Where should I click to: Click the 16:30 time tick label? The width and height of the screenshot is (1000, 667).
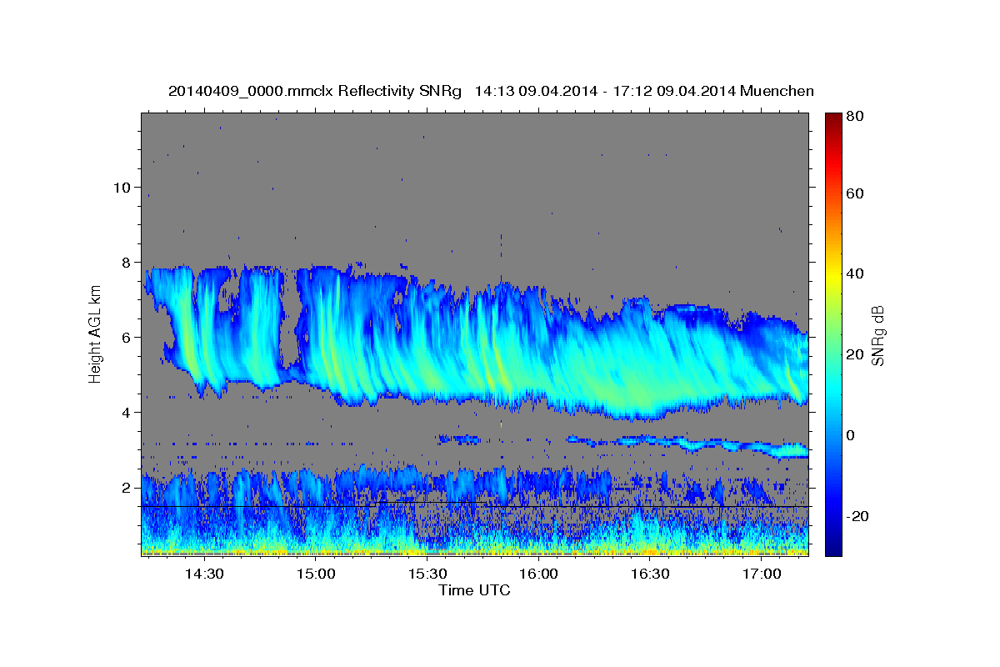click(x=650, y=574)
